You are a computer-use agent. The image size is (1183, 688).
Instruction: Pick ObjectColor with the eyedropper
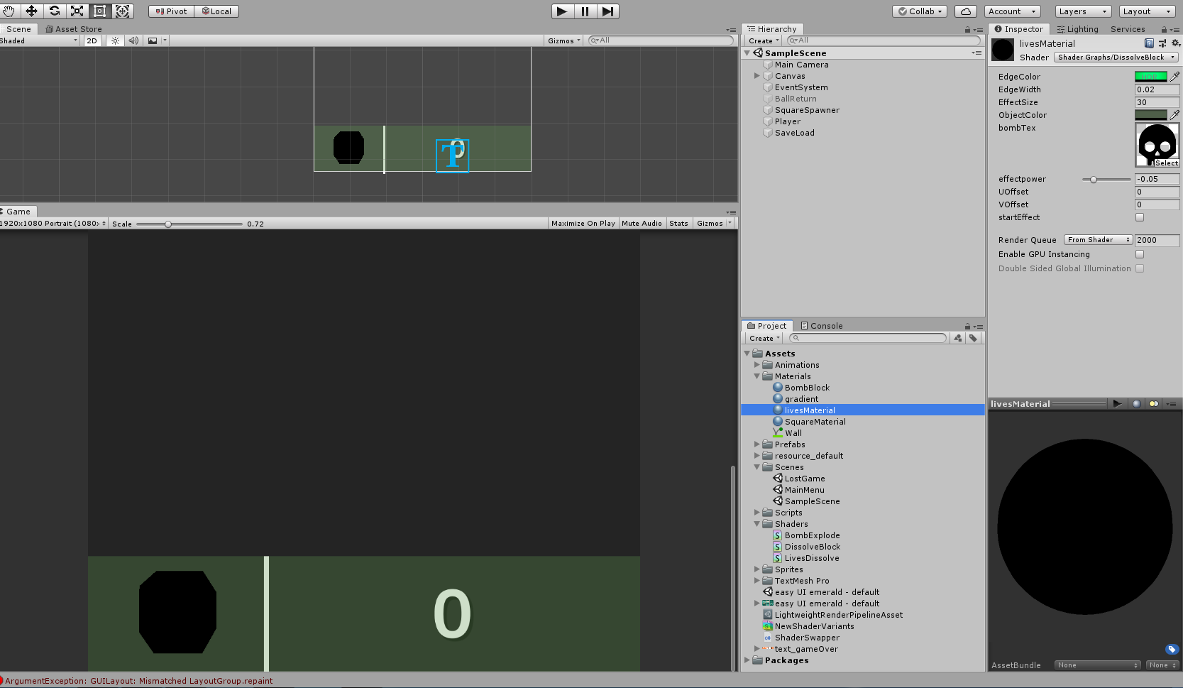[x=1174, y=115]
